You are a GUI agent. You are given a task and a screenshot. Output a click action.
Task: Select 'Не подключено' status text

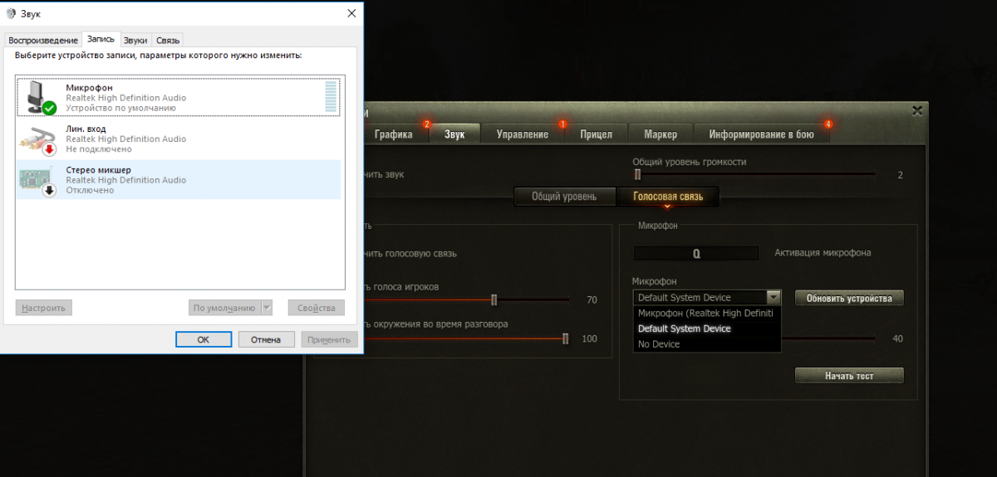[x=99, y=149]
